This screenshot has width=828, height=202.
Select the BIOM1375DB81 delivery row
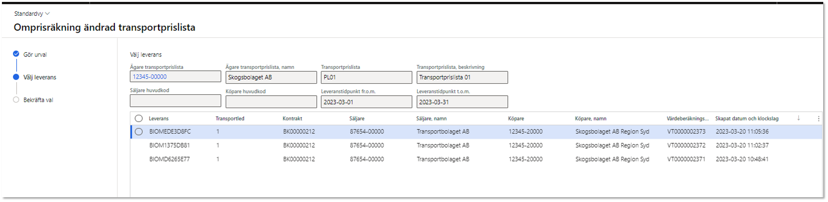click(x=476, y=146)
